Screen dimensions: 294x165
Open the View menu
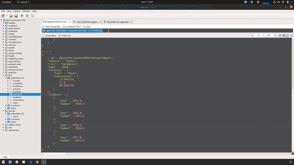click(x=9, y=11)
